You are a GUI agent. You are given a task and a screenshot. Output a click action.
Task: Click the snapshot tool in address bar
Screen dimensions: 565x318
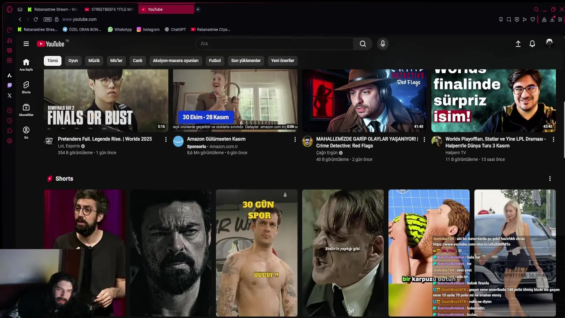click(x=509, y=19)
